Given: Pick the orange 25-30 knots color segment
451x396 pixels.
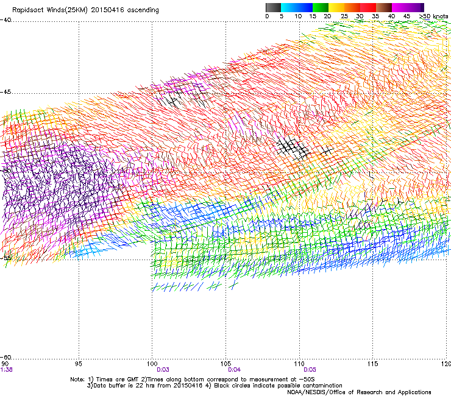Looking at the screenshot, I should point(352,7).
